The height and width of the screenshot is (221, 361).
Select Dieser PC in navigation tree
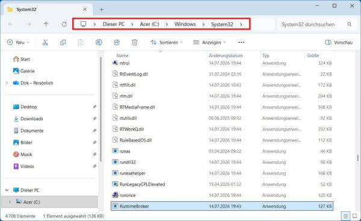point(26,190)
